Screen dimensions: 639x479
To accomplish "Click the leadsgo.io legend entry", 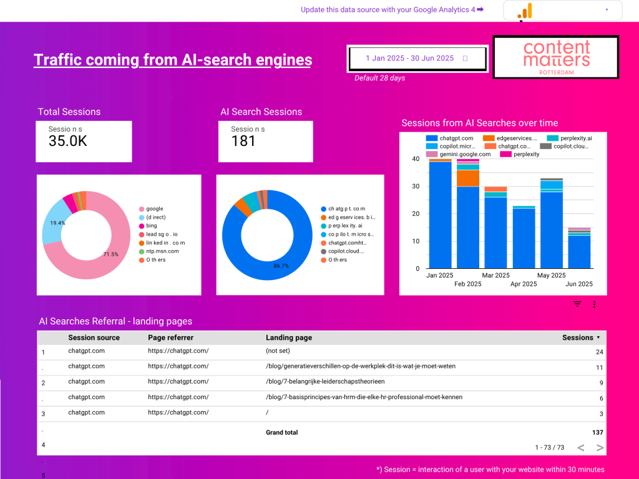I will pyautogui.click(x=158, y=235).
